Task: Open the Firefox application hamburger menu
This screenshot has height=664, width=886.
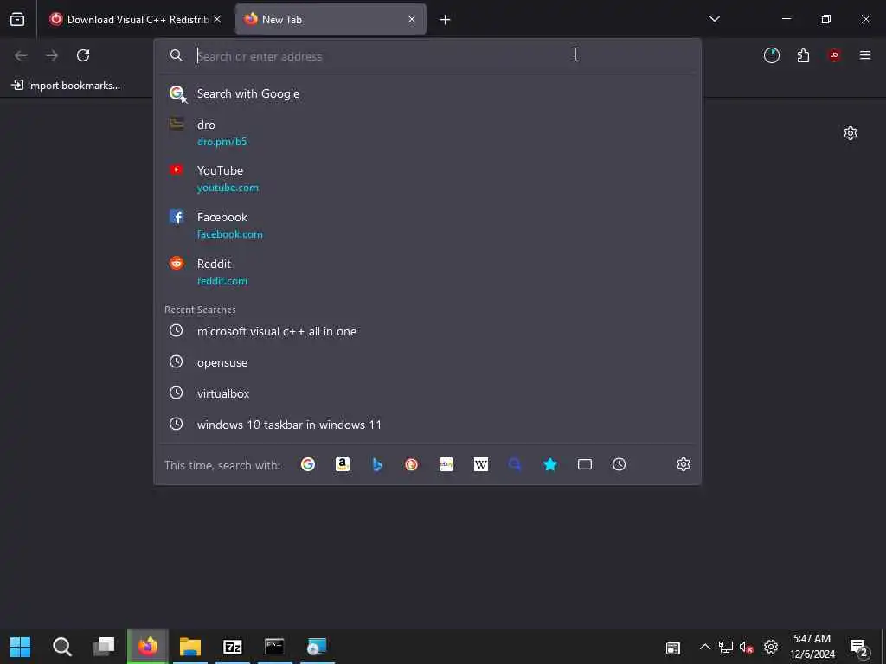Action: pos(865,55)
